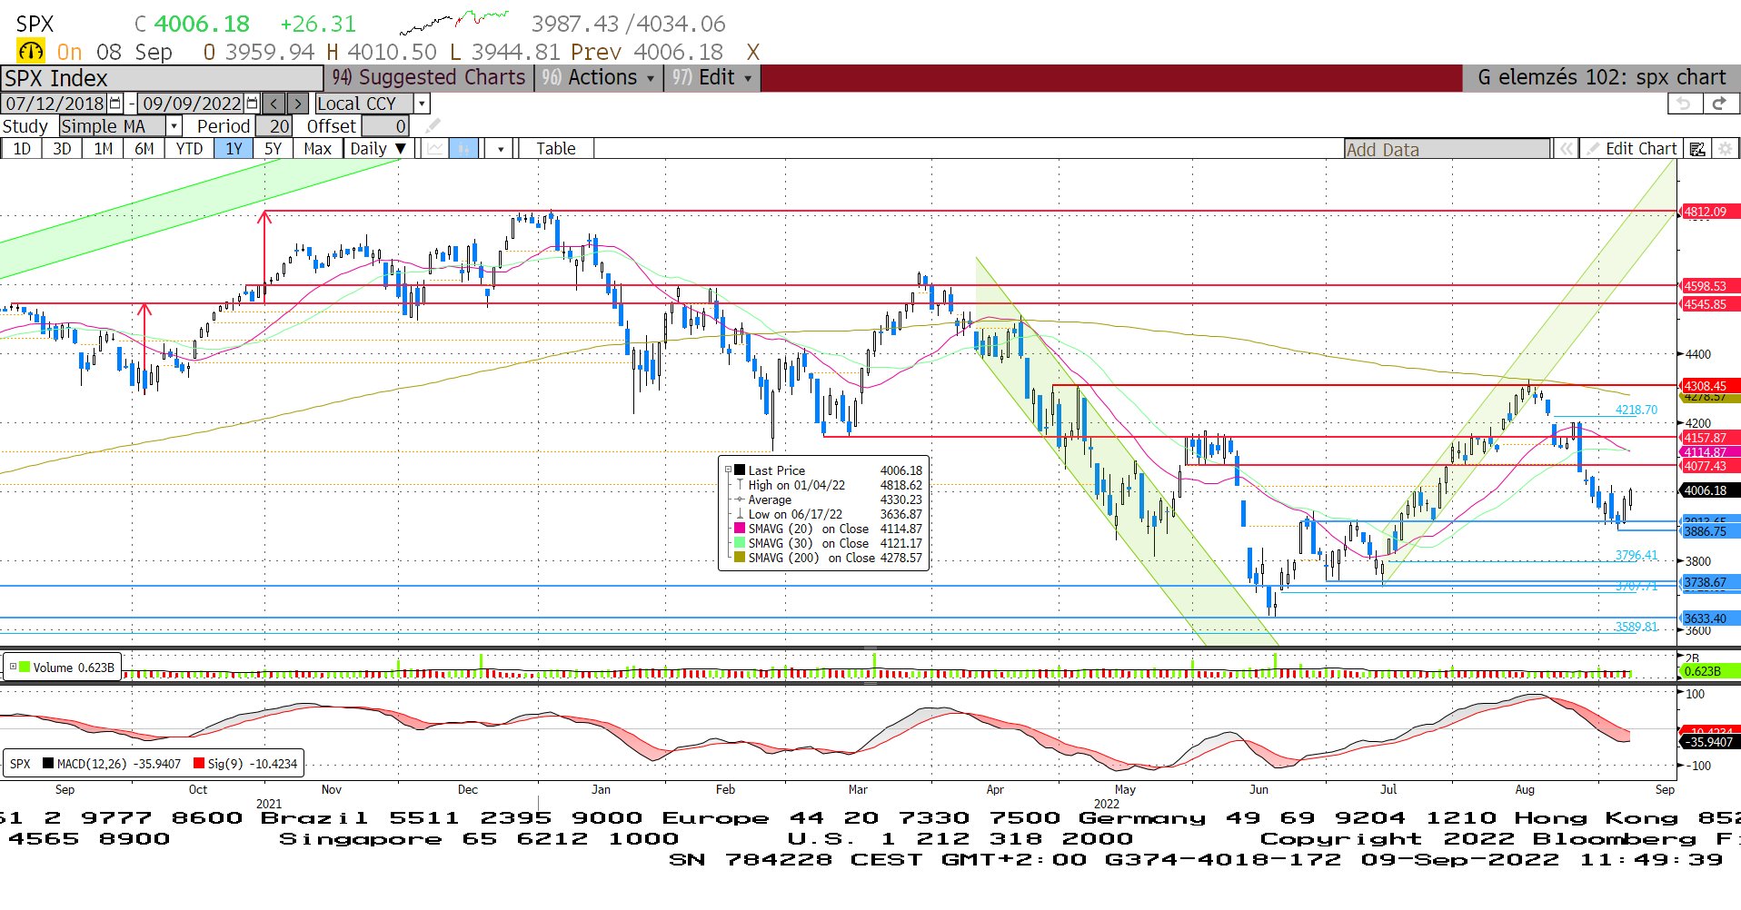
Task: Select the YTD range tab
Action: click(x=189, y=149)
